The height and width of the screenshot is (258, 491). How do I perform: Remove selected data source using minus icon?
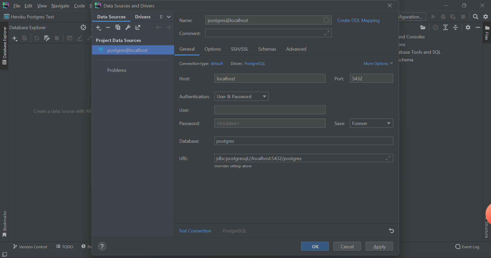pos(108,28)
